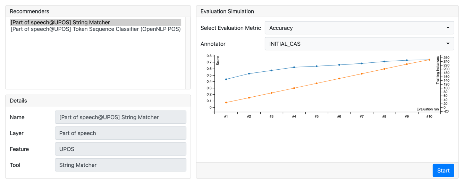
Task: Open the Select Evaluation Metric dropdown
Action: pyautogui.click(x=359, y=28)
